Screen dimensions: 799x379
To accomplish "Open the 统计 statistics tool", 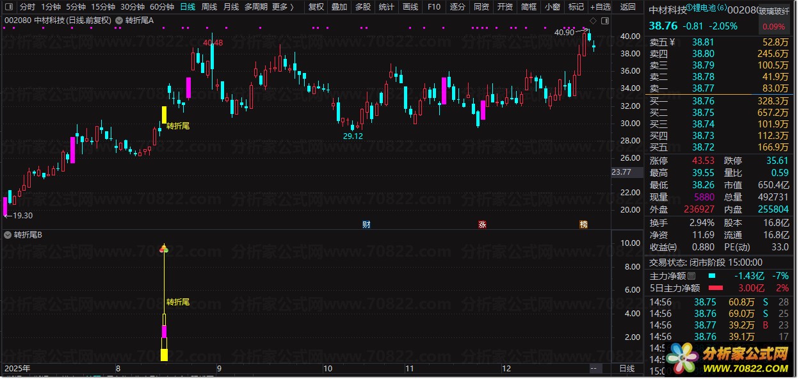I will 387,7.
